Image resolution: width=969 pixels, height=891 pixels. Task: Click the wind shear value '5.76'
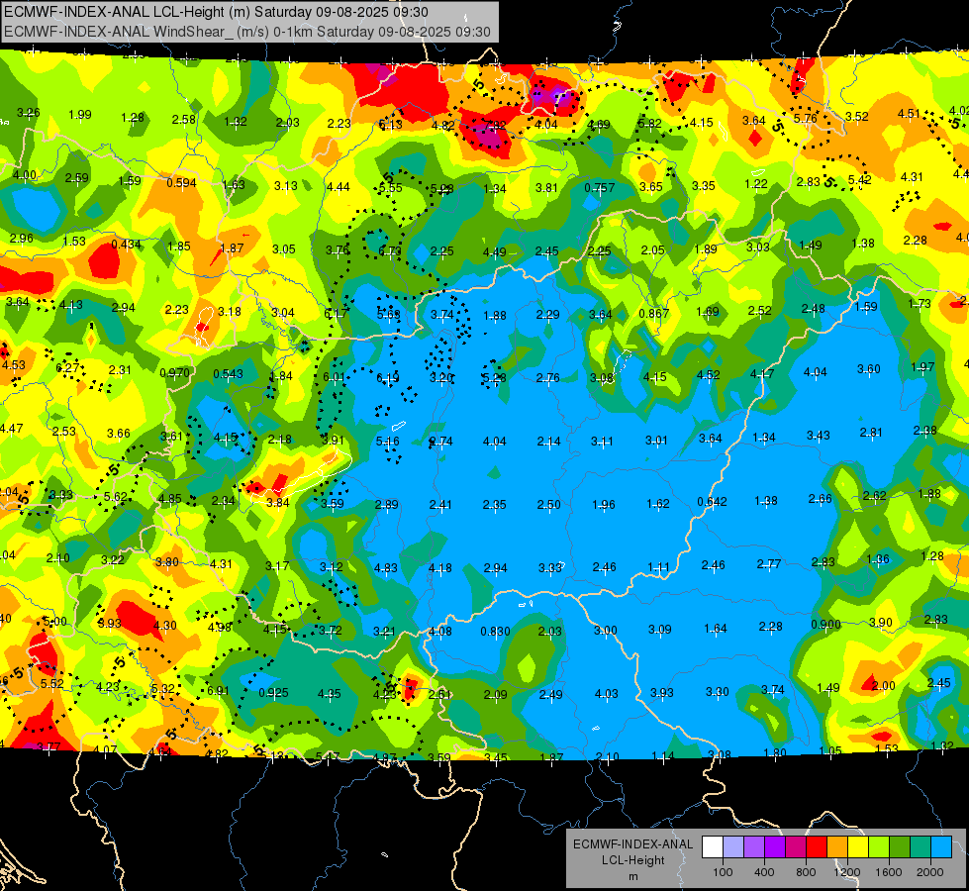pos(806,118)
